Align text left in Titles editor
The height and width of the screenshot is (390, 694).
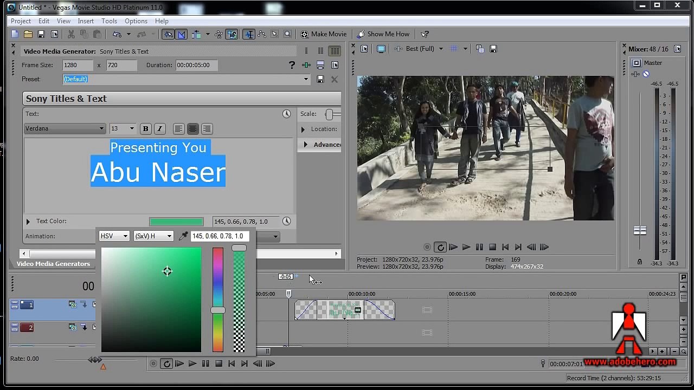coord(178,129)
